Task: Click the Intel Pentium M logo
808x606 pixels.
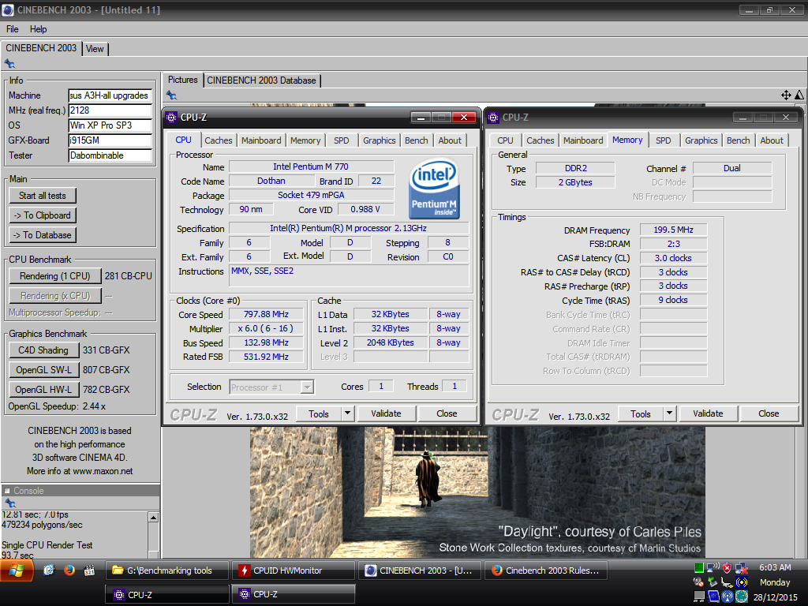Action: pos(434,189)
